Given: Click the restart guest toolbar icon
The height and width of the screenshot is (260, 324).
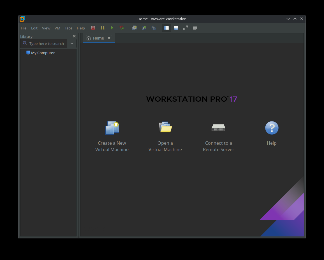Looking at the screenshot, I should (122, 28).
